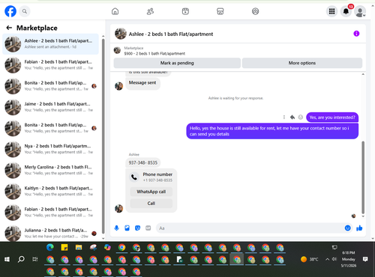This screenshot has height=277, width=375.
Task: Click the Ashlee avatar in chat header
Action: click(121, 34)
